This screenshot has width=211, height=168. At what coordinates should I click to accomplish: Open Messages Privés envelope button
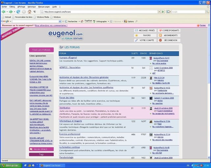[145, 31]
